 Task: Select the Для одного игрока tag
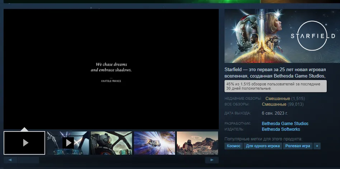pos(263,146)
